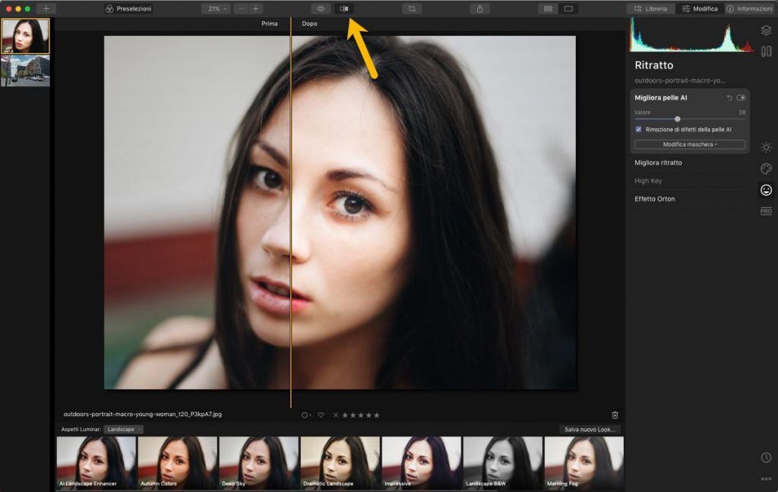Click the Prima label

pyautogui.click(x=270, y=24)
